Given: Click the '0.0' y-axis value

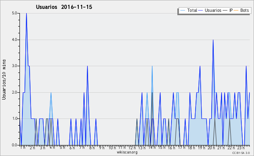Looking at the screenshot, I should (14, 145).
